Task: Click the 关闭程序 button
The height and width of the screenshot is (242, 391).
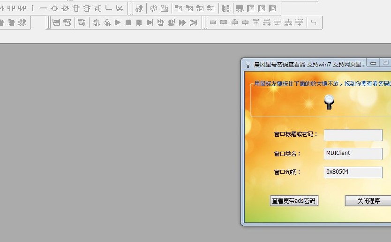Action: (x=368, y=201)
